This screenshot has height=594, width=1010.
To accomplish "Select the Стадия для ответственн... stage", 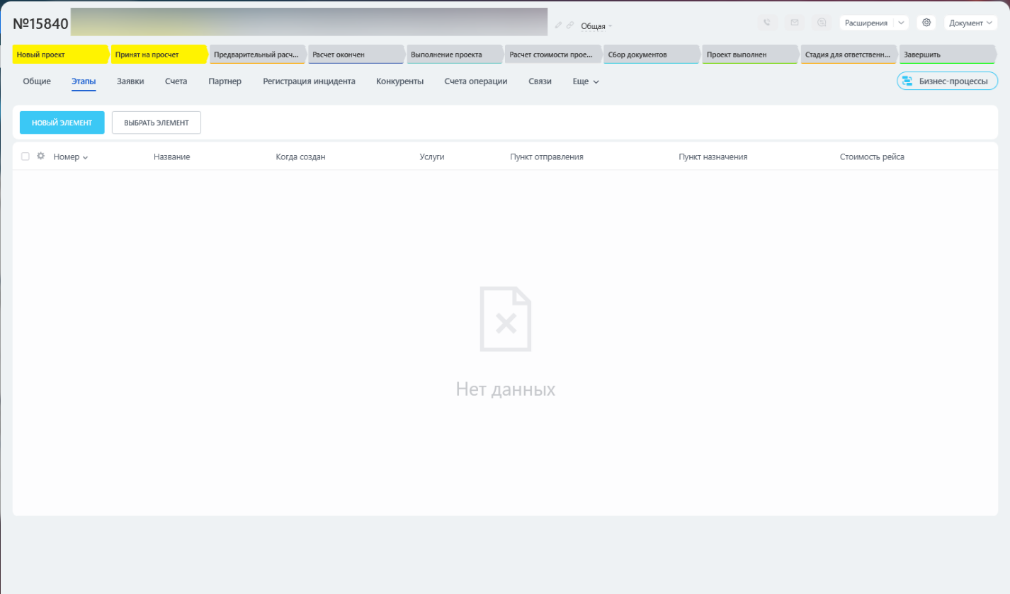I will 849,55.
